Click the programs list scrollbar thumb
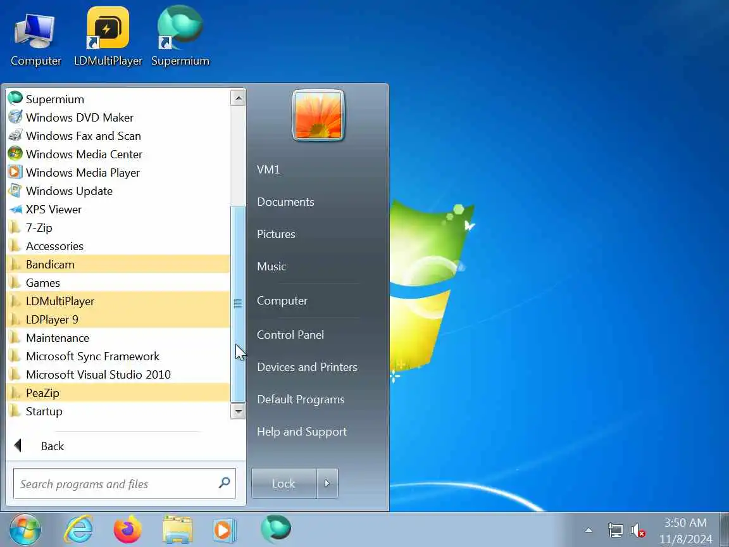The width and height of the screenshot is (729, 547). 238,304
